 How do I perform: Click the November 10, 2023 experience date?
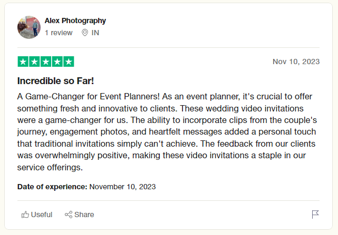pyautogui.click(x=122, y=187)
